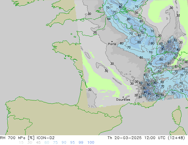Click legend value 100
The width and height of the screenshot is (188, 145).
pos(91,143)
